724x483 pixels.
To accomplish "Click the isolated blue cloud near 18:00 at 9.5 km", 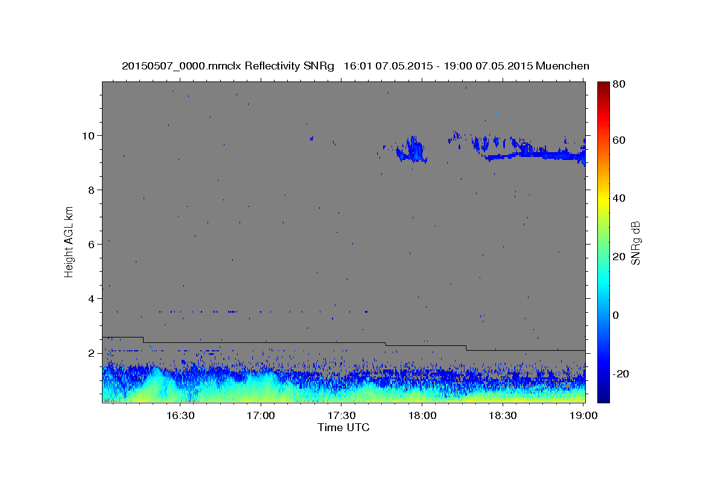I will click(x=412, y=151).
